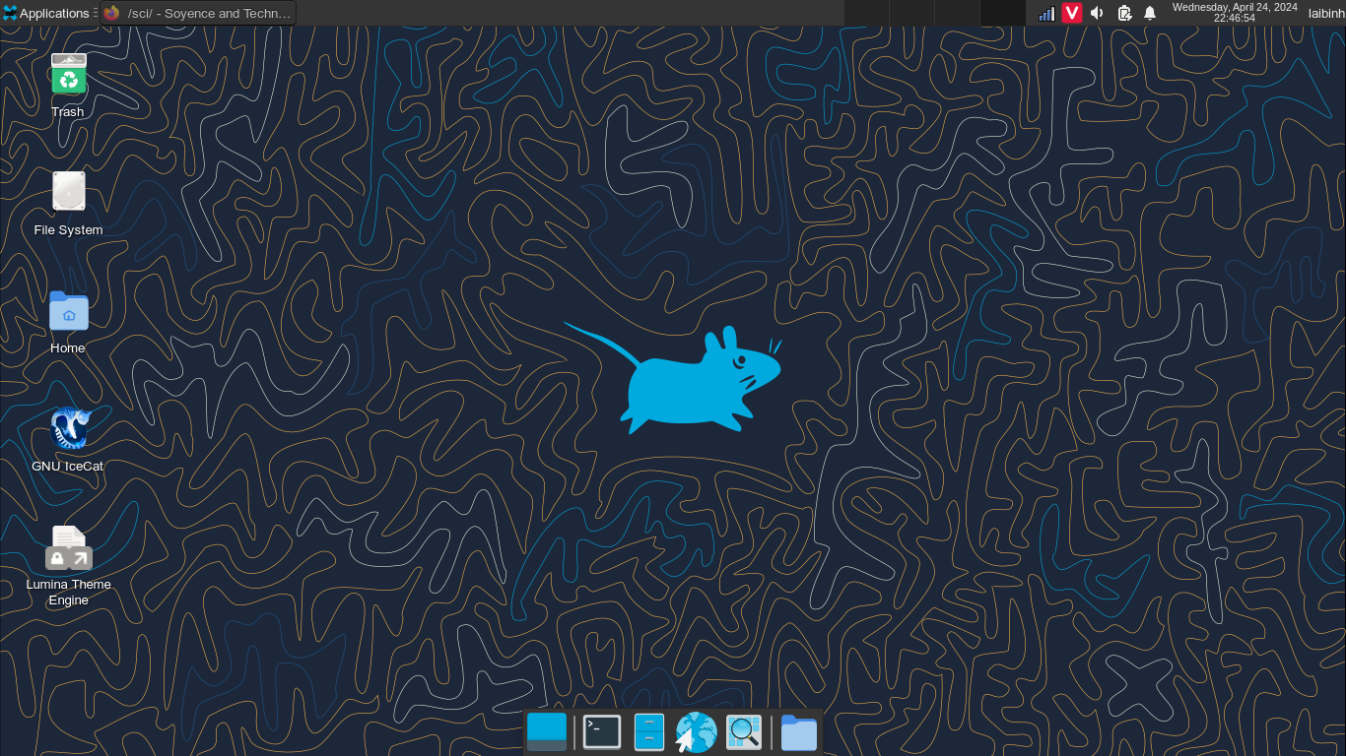Image resolution: width=1346 pixels, height=756 pixels.
Task: Open the Applications menu
Action: 45,13
